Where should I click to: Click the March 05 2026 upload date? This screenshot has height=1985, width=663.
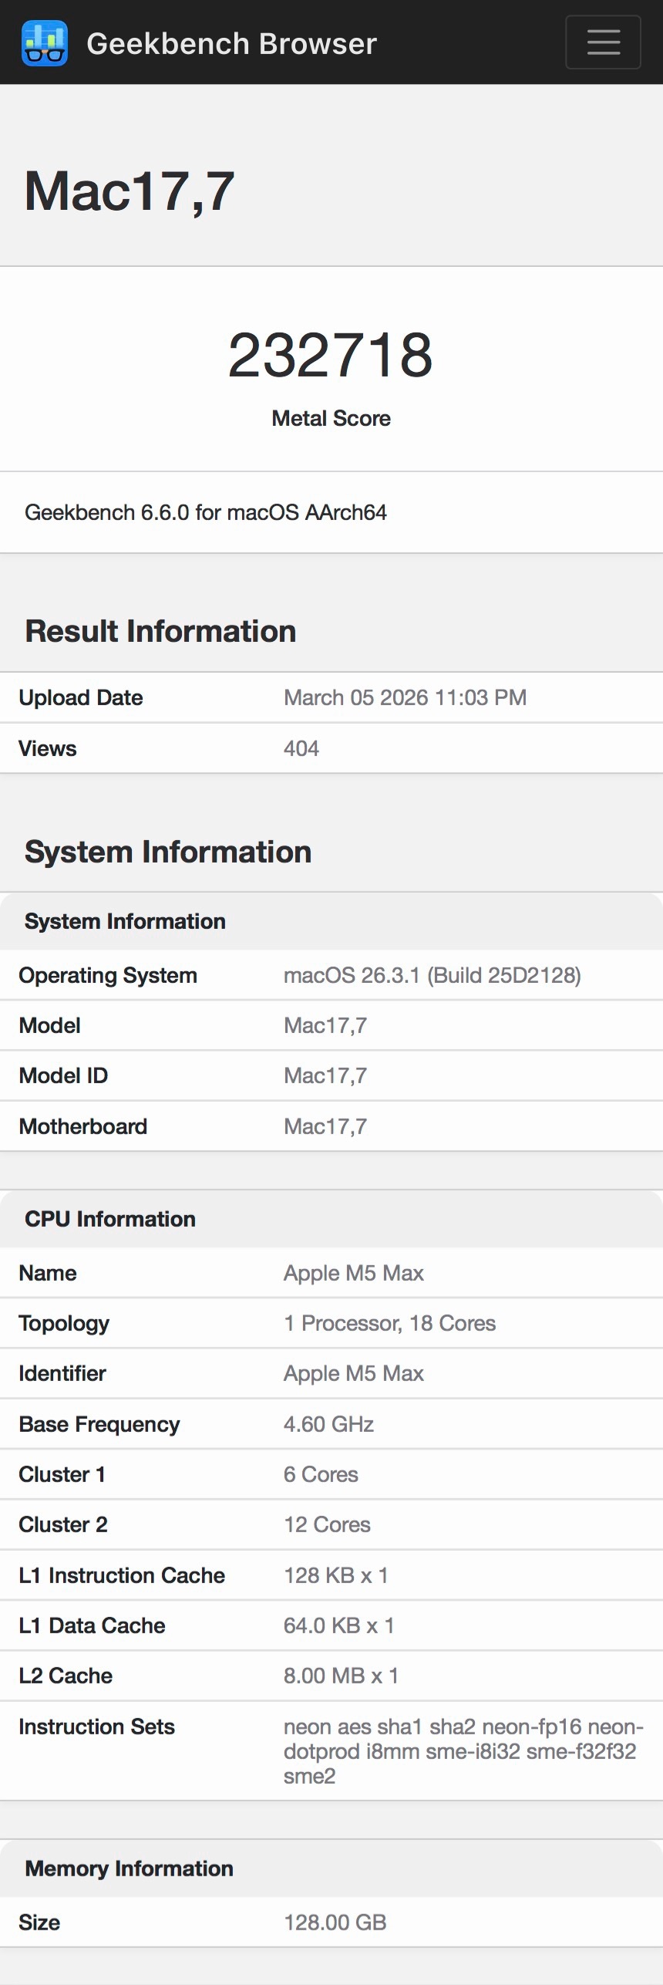(405, 697)
